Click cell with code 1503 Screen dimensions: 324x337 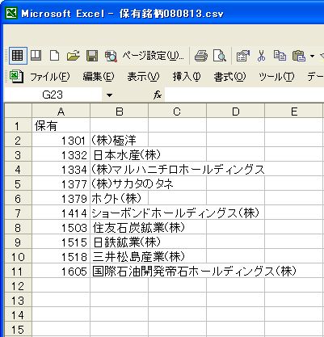click(x=61, y=227)
